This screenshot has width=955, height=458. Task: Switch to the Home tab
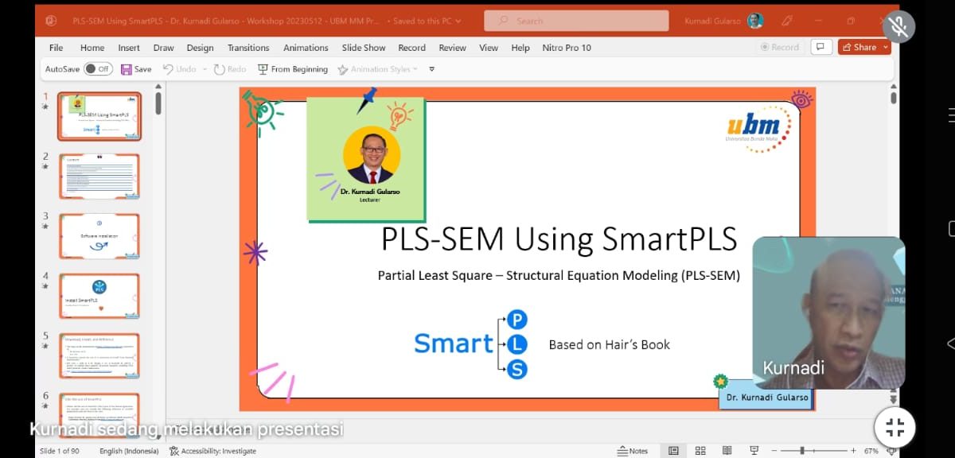[x=92, y=48]
